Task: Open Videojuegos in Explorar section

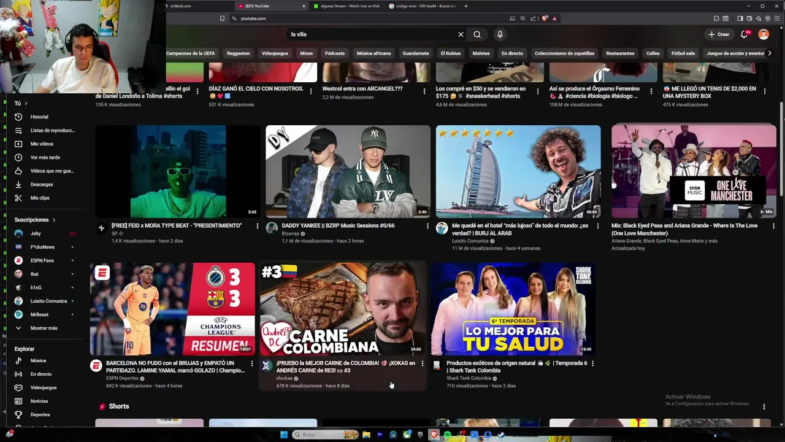Action: (x=43, y=387)
